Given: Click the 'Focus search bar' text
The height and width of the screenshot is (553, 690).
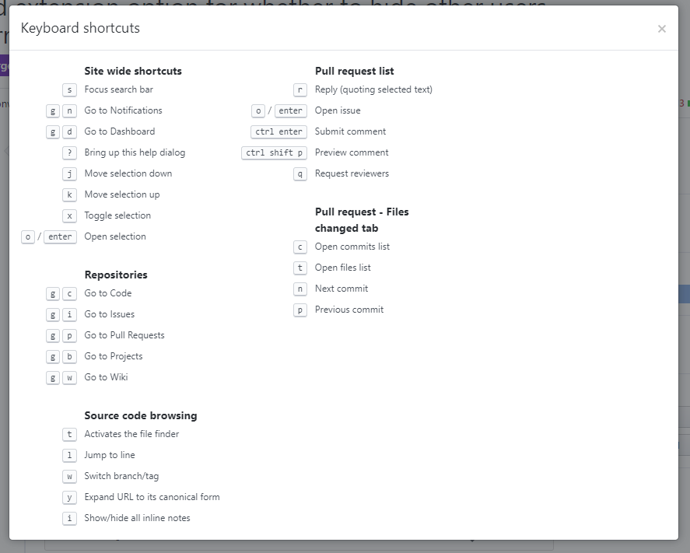Looking at the screenshot, I should coord(118,89).
